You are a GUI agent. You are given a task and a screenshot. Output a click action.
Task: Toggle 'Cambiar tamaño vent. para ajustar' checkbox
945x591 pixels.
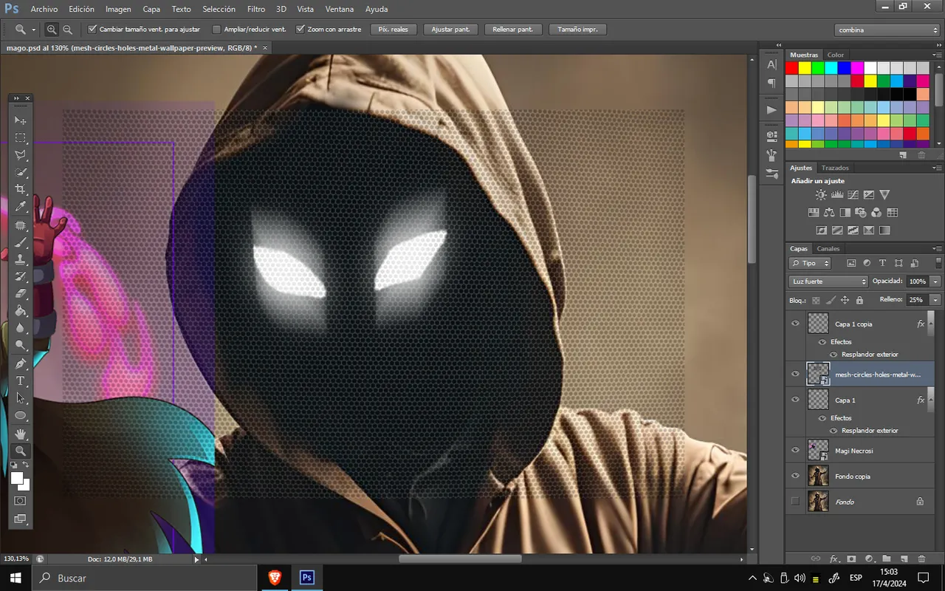point(92,30)
